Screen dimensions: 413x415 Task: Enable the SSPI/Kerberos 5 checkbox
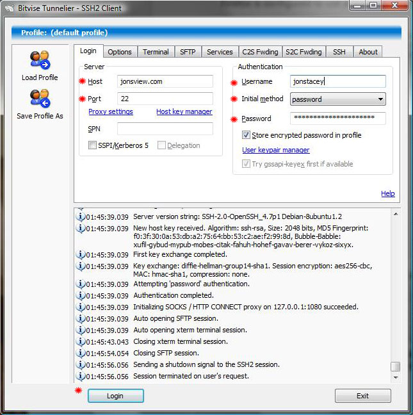point(92,145)
